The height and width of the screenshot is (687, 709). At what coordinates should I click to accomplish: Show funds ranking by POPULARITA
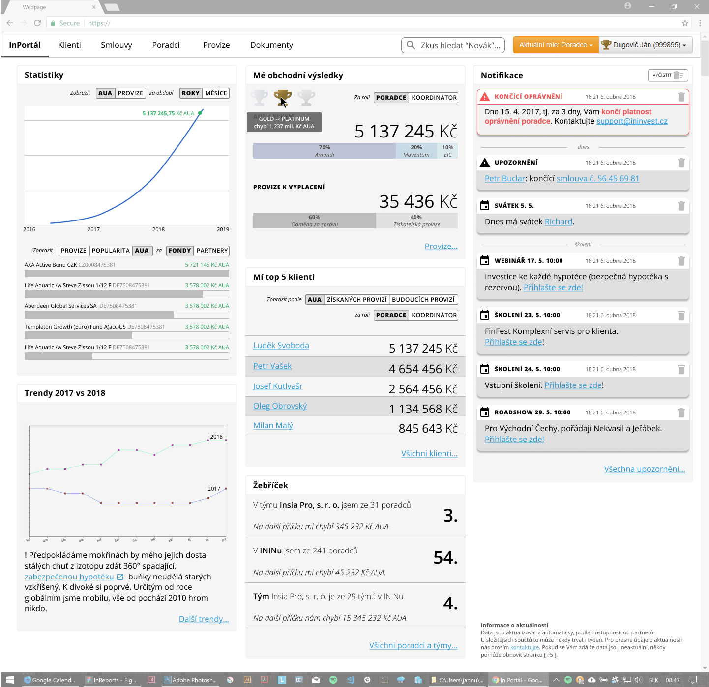coord(111,251)
